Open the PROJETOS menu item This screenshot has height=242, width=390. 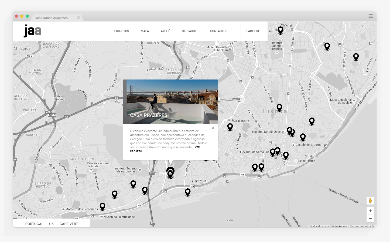coord(121,31)
